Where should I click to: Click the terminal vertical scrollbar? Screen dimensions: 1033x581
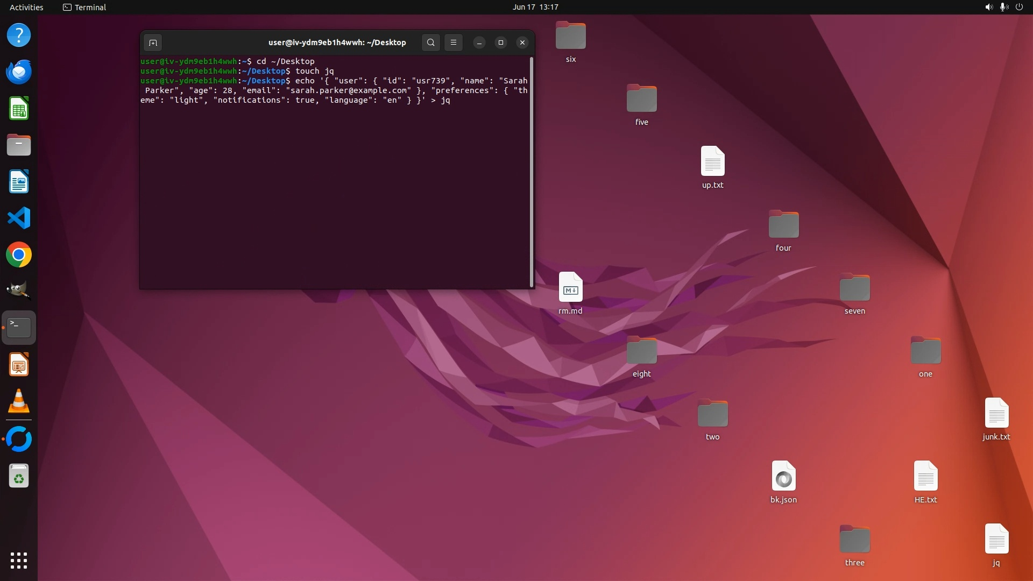[532, 172]
